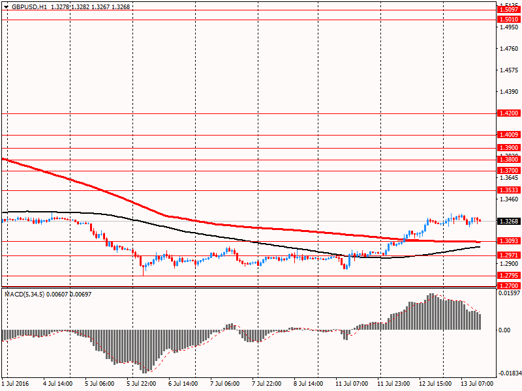Image resolution: width=522 pixels, height=391 pixels.
Task: Click the tallest MACD histogram bar at the 12 Jul peak
Action: [x=431, y=311]
